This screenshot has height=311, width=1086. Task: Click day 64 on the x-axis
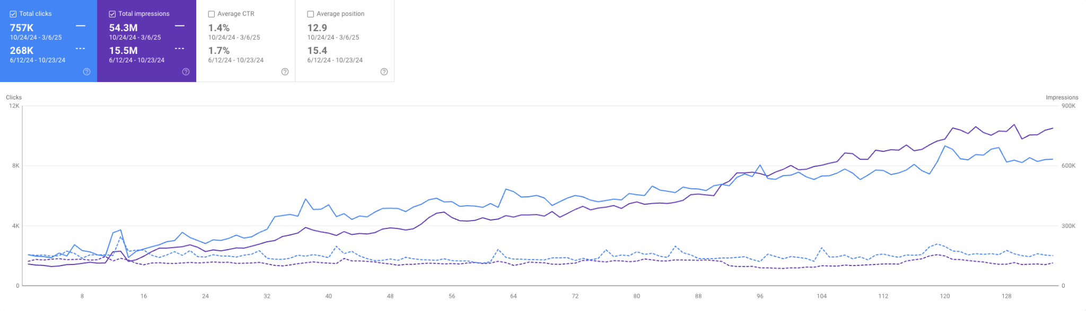click(513, 296)
